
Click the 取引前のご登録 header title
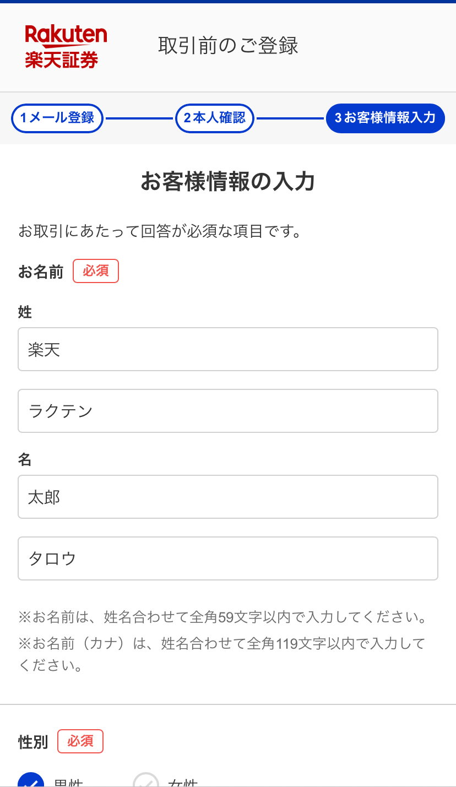coord(228,46)
